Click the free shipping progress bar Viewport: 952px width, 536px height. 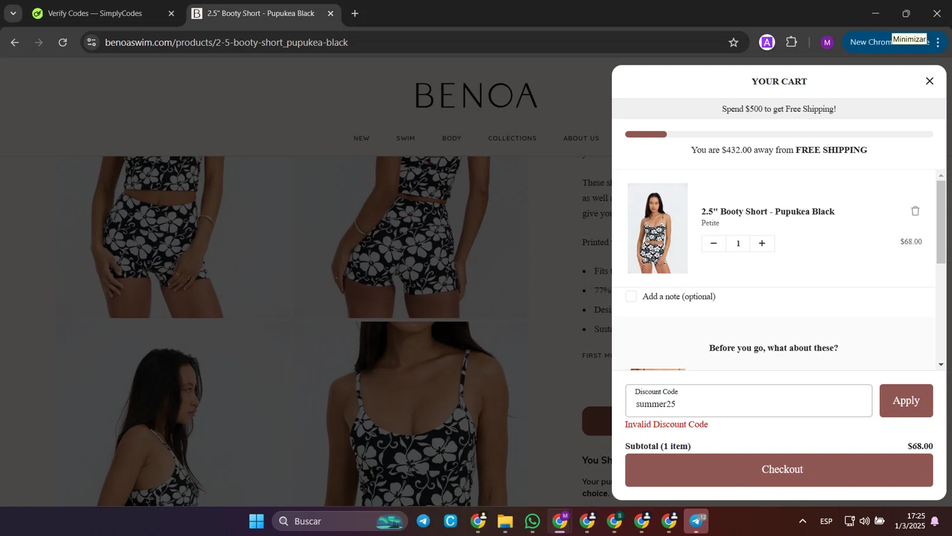(x=779, y=135)
